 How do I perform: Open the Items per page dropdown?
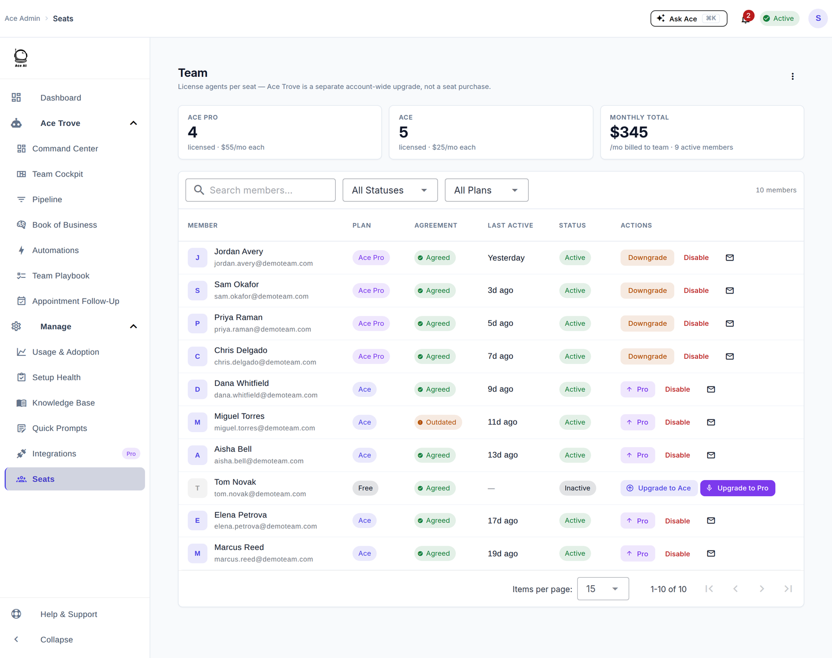(603, 589)
